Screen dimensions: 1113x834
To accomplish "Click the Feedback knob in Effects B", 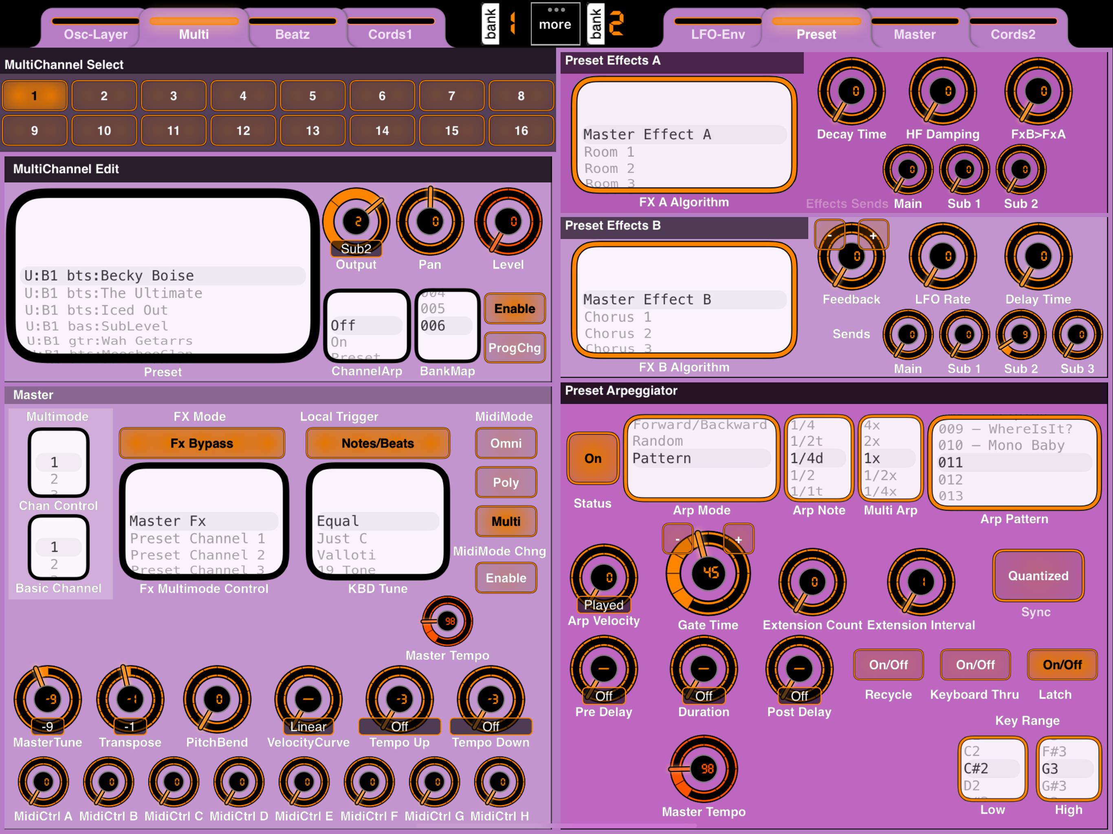I will (x=851, y=257).
